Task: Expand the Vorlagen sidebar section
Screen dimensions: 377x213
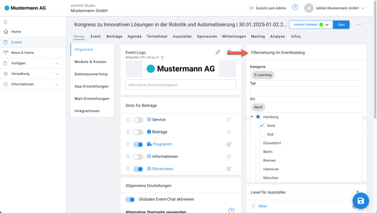Action: (57, 63)
